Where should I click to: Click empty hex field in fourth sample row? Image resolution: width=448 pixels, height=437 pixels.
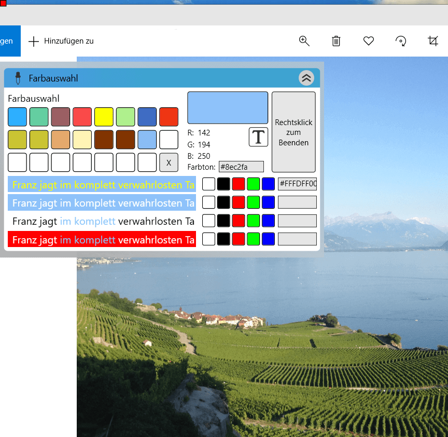(297, 239)
